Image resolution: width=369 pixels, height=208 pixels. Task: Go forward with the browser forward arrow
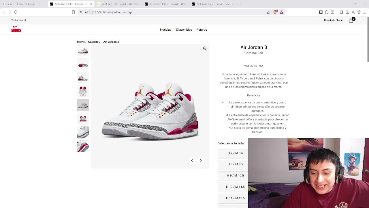tap(10, 12)
